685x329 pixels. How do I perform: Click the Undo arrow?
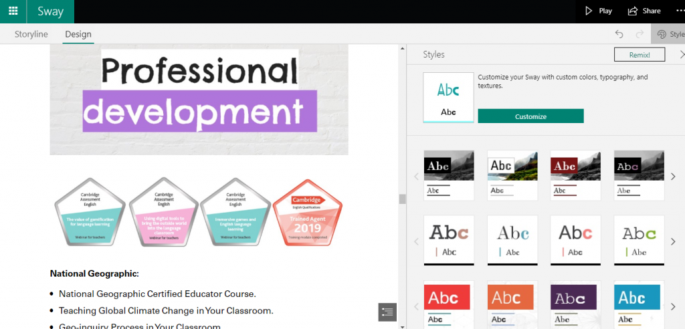coord(619,34)
